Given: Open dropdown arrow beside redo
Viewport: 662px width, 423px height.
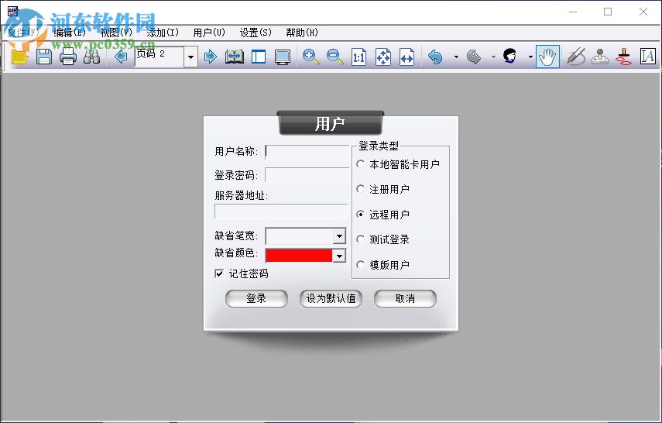Looking at the screenshot, I should coord(493,57).
